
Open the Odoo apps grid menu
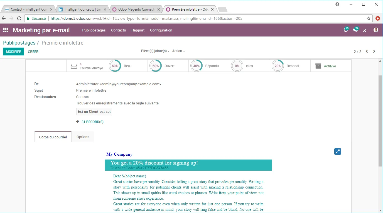coord(6,30)
